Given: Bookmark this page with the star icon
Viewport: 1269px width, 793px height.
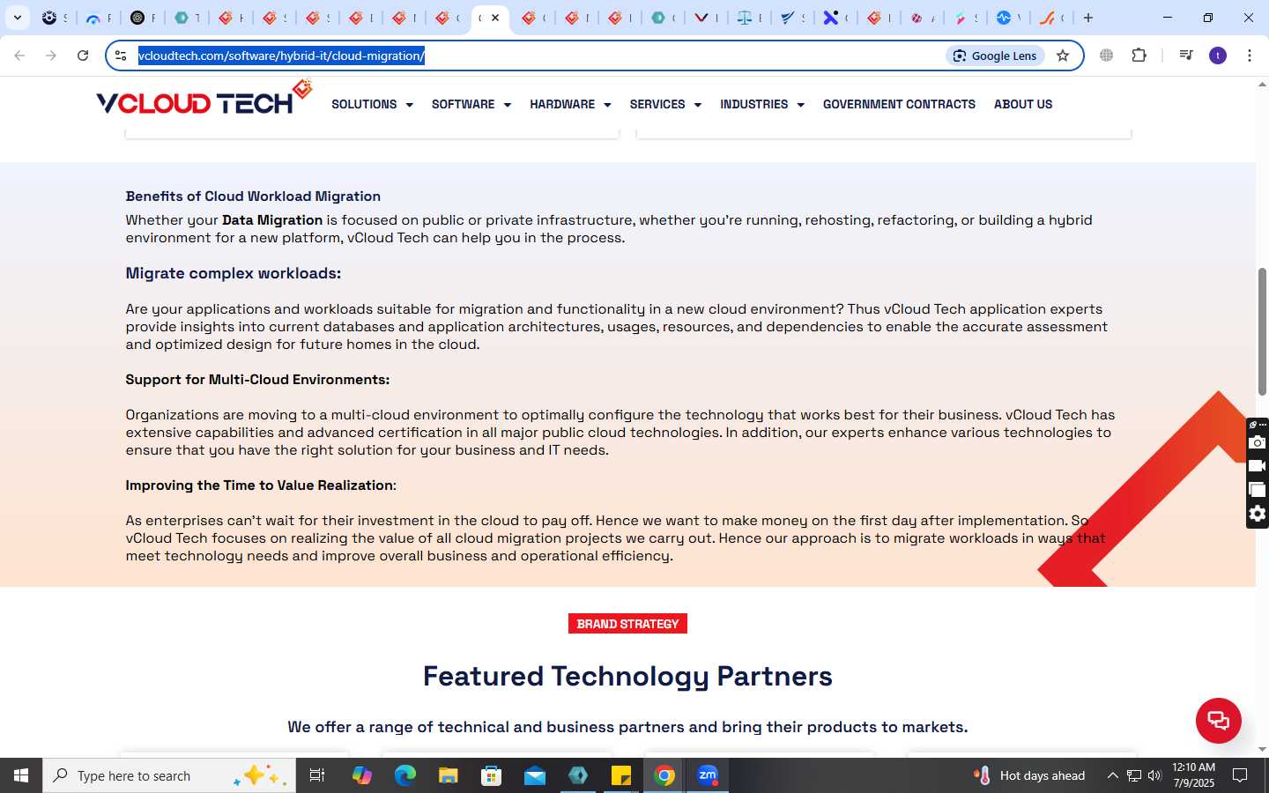Looking at the screenshot, I should [1063, 56].
